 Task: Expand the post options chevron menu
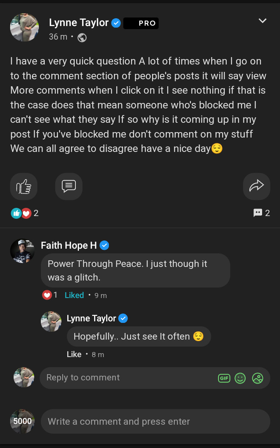(x=263, y=21)
